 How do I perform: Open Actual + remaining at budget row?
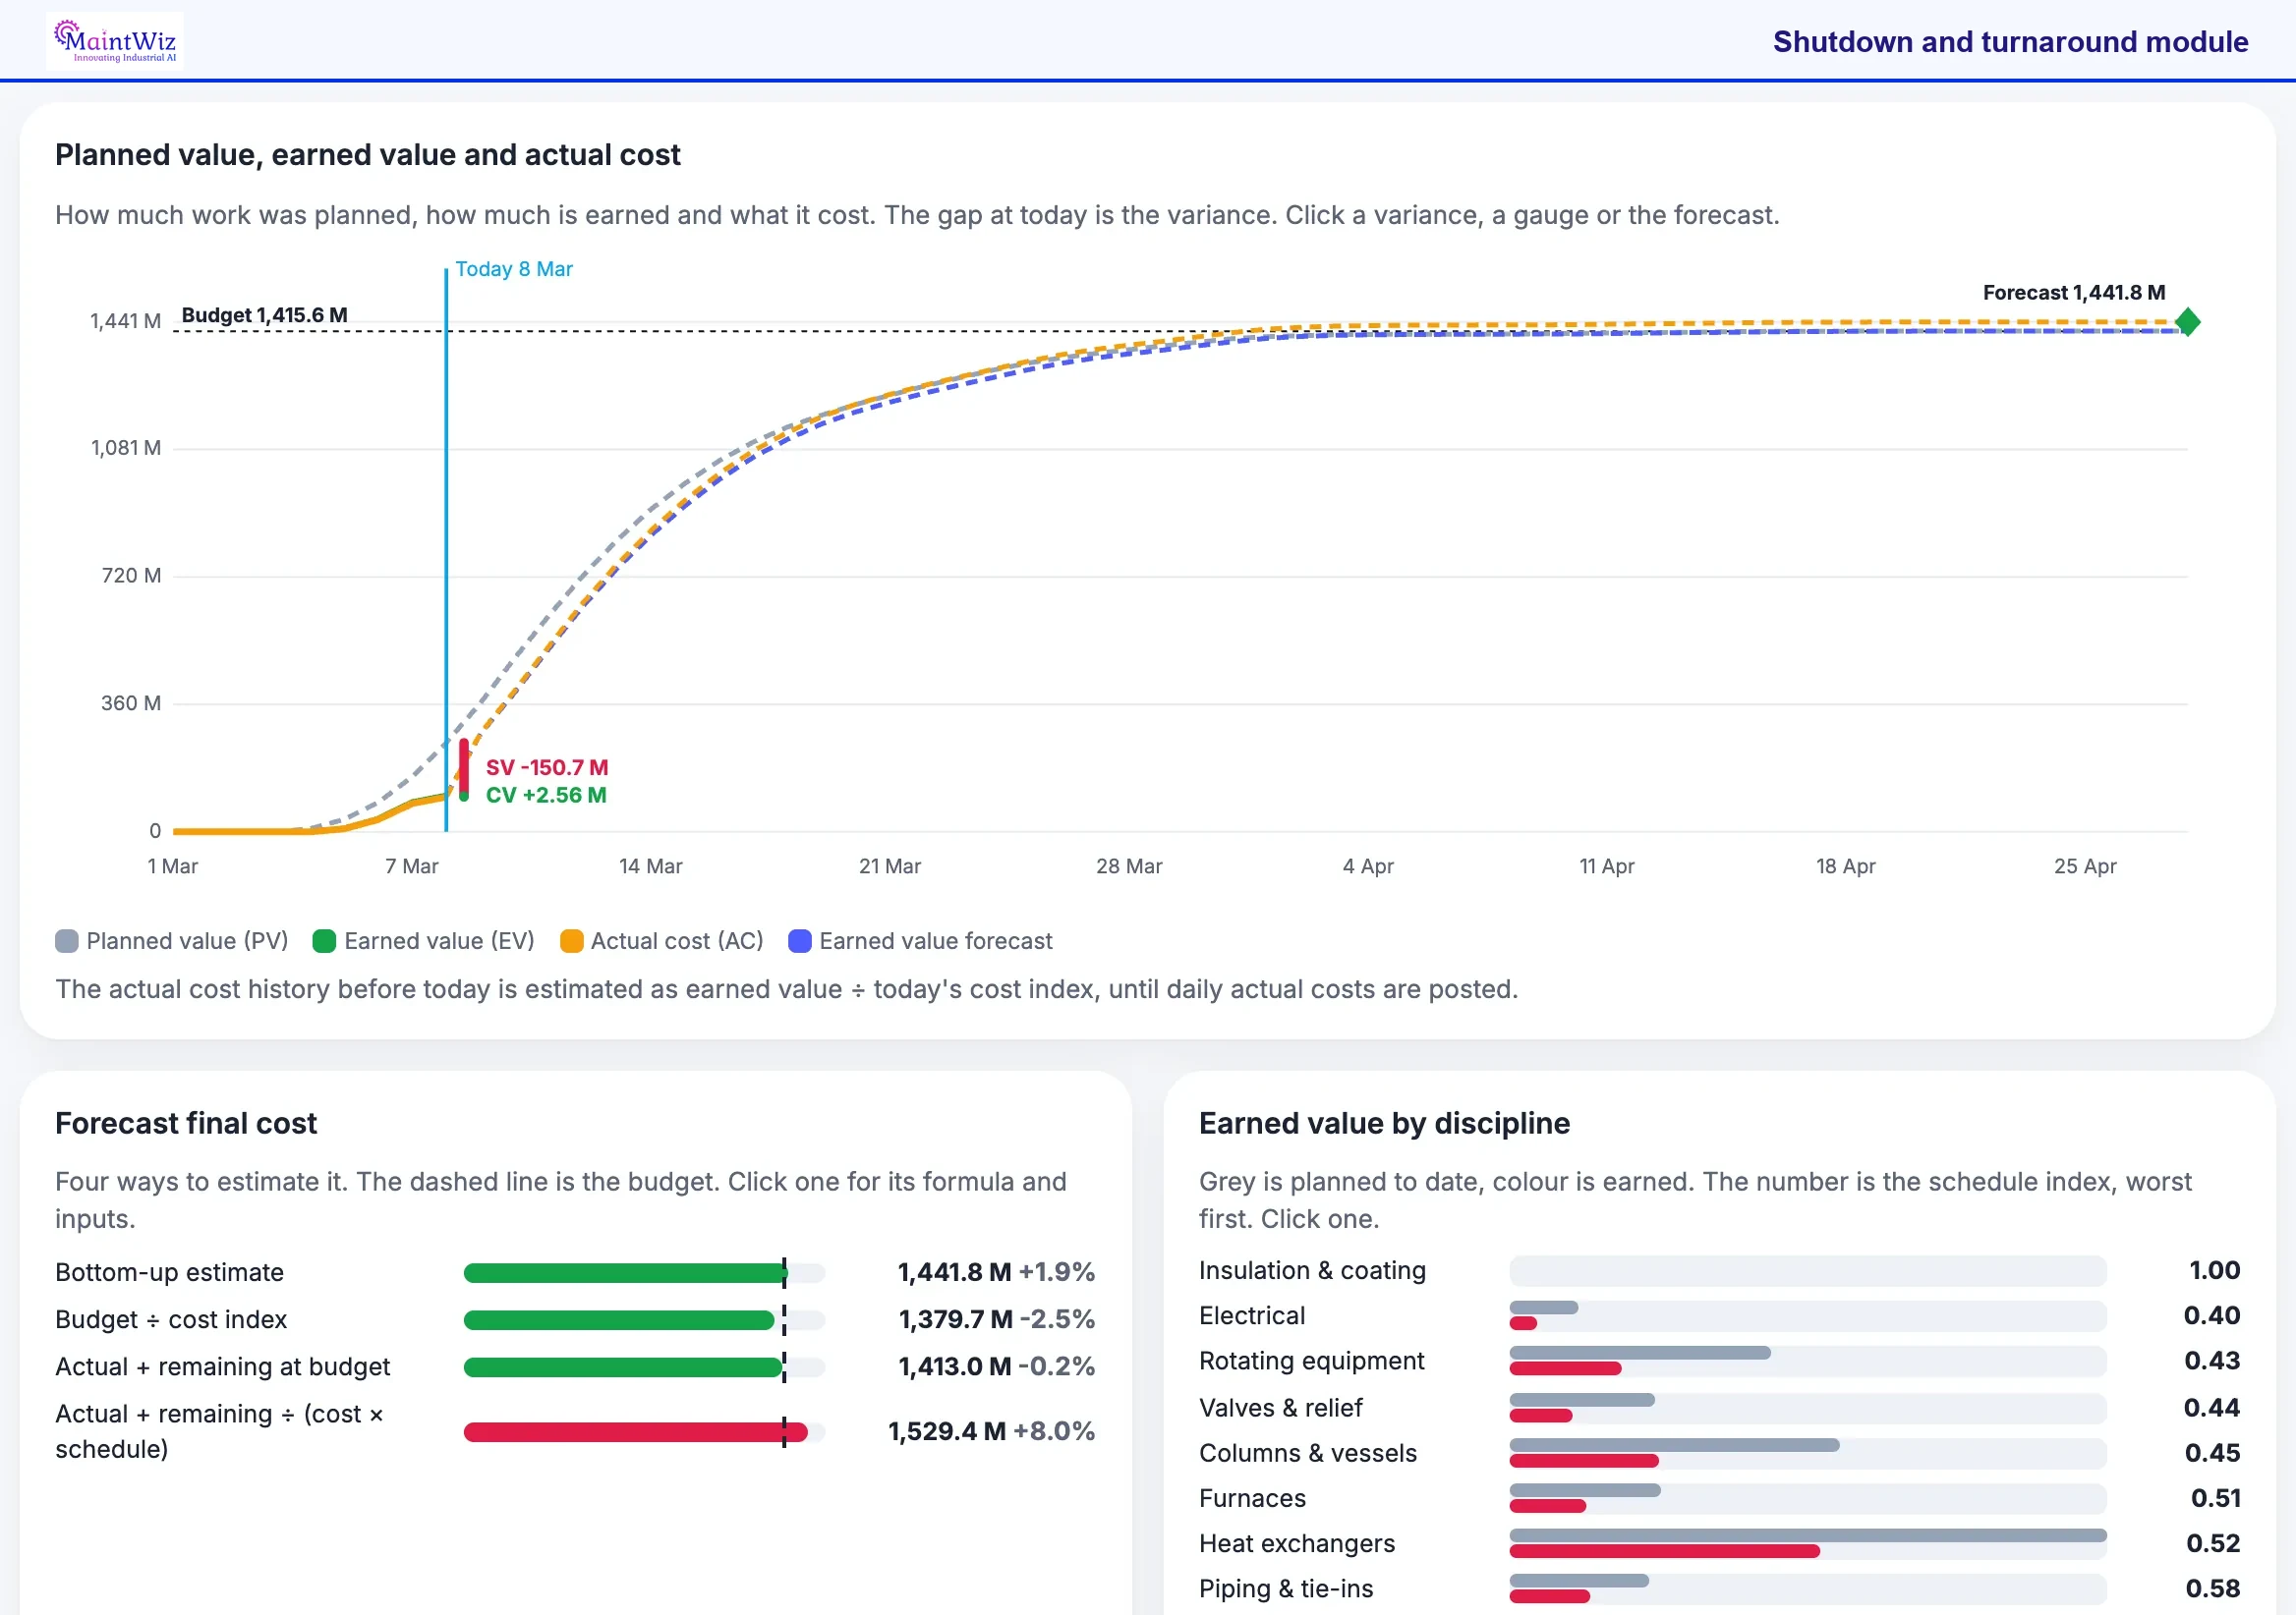coord(575,1366)
